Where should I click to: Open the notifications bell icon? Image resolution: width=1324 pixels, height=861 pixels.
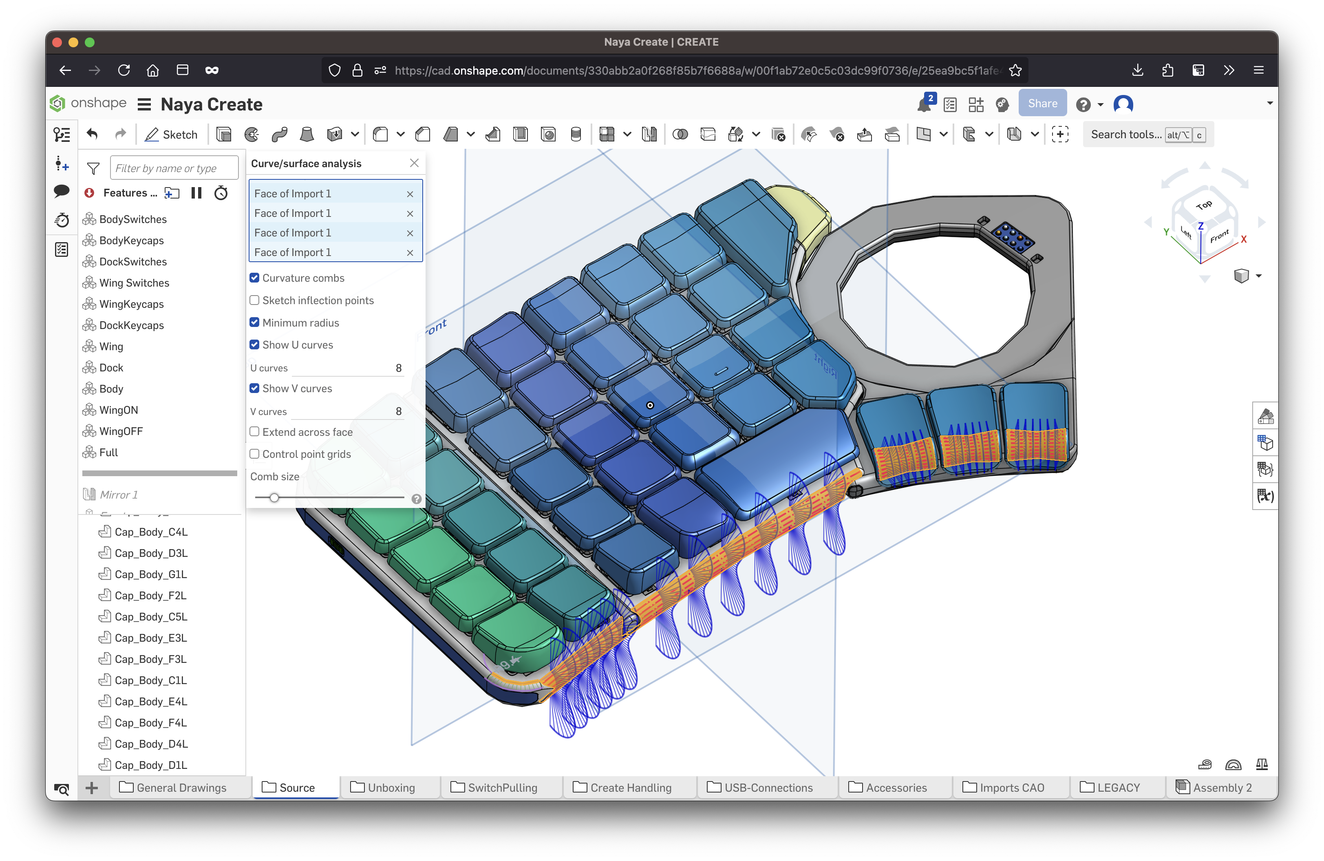click(x=924, y=104)
